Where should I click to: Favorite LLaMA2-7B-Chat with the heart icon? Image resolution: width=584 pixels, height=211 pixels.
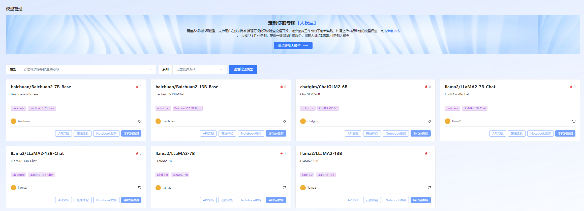pos(574,121)
